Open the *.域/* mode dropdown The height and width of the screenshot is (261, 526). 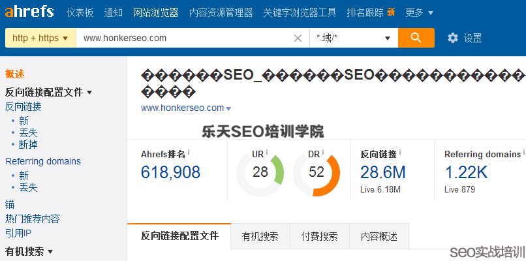pyautogui.click(x=354, y=38)
